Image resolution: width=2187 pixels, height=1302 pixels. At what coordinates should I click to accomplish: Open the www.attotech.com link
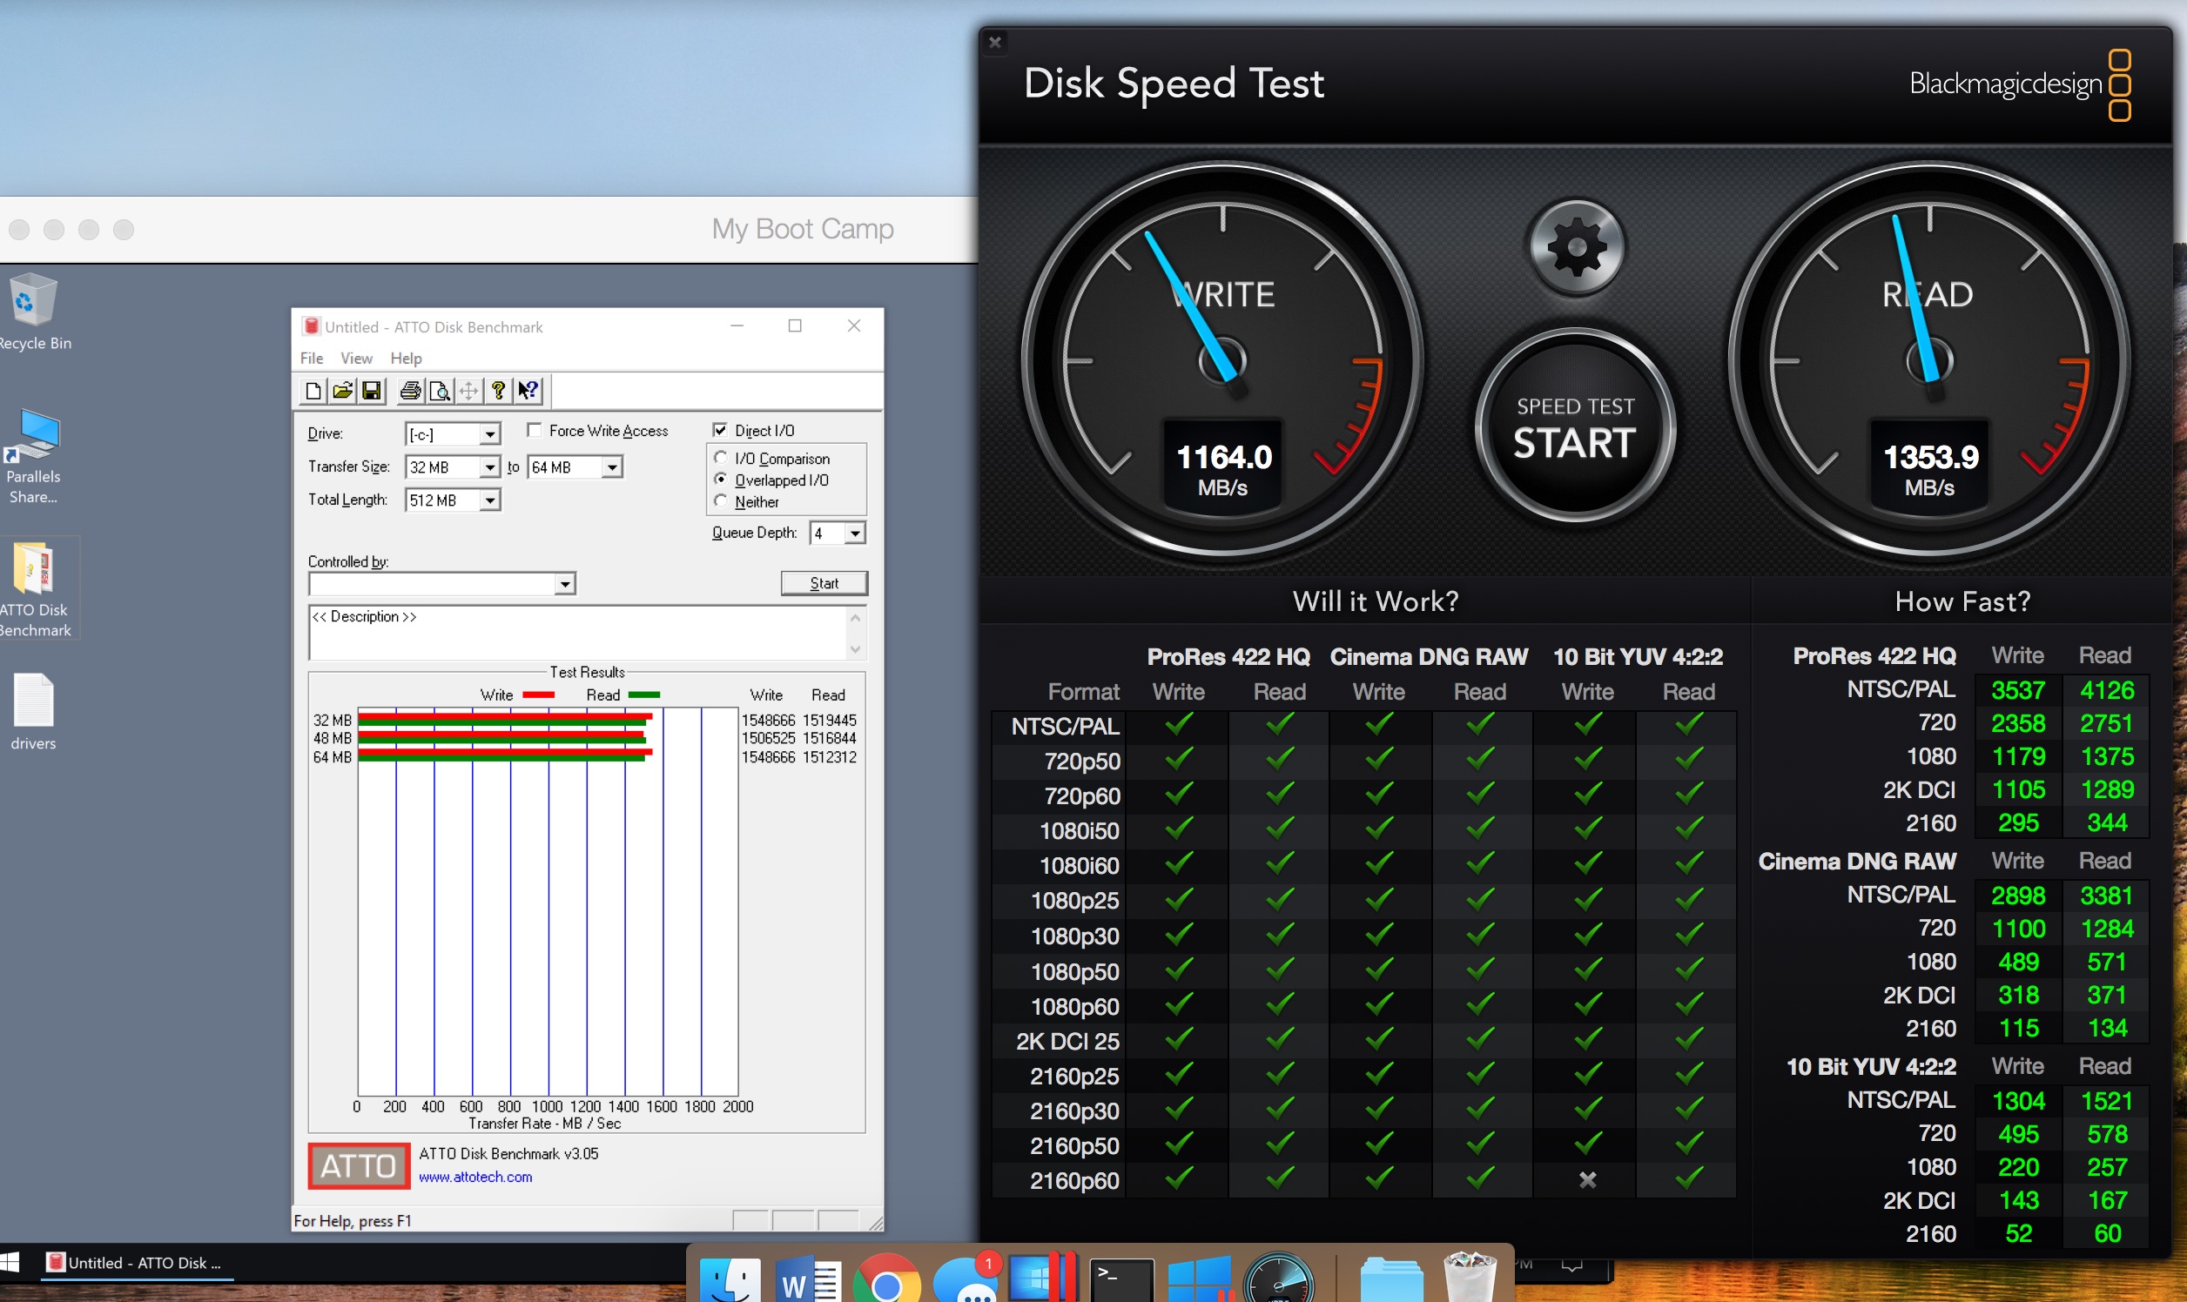474,1177
